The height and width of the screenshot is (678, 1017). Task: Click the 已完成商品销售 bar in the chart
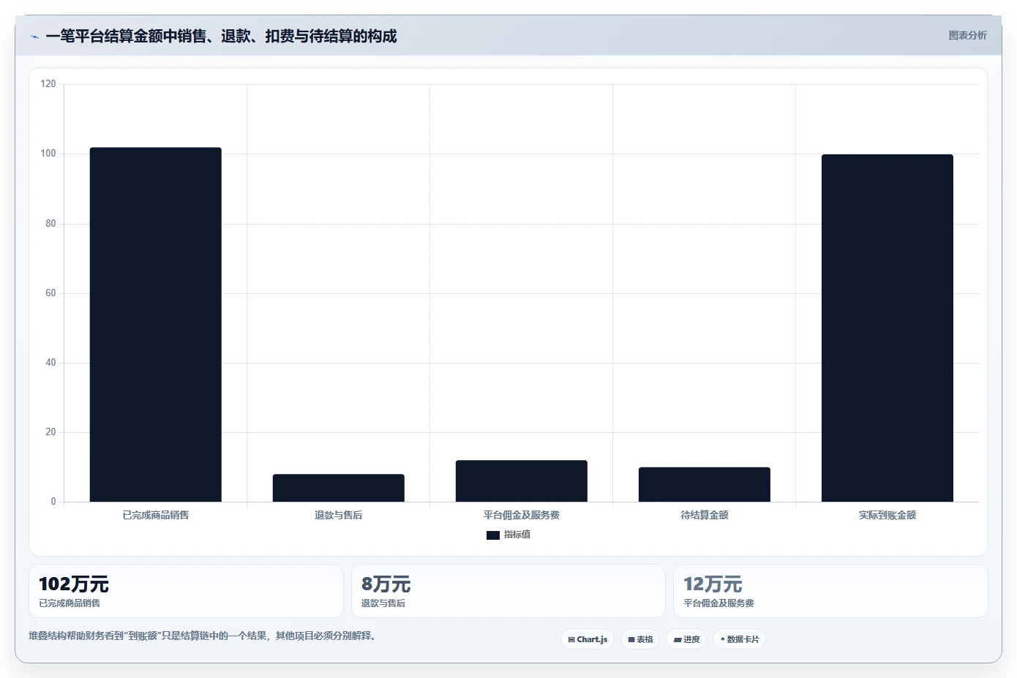click(x=156, y=325)
